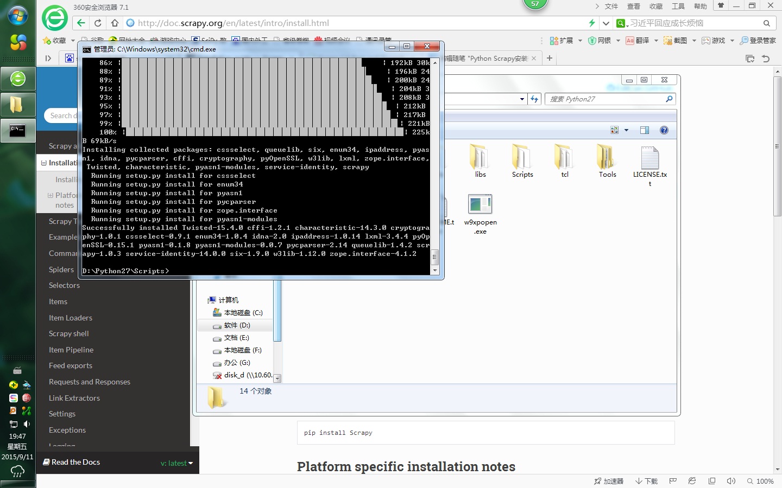Click the Windows Start orb
The image size is (782, 488).
pyautogui.click(x=18, y=15)
